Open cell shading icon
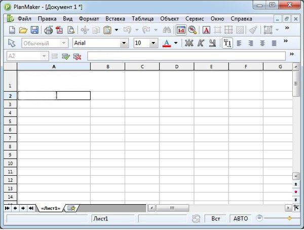The height and width of the screenshot is (230, 304). tap(240, 30)
